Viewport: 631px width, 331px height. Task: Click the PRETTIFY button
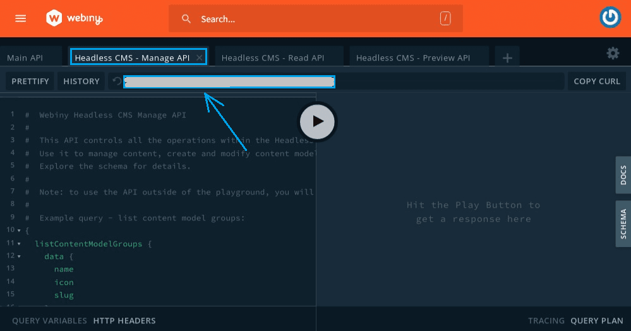tap(30, 81)
